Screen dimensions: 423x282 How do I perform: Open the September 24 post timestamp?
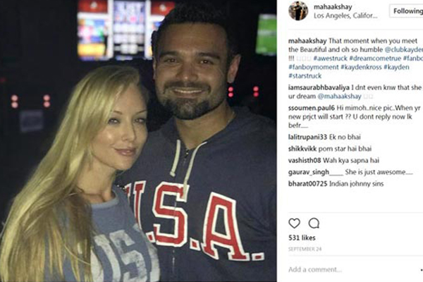pos(305,249)
